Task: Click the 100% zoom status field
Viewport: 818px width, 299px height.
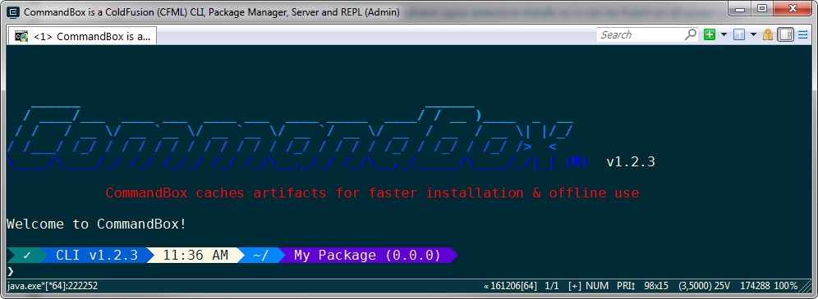Action: [786, 285]
